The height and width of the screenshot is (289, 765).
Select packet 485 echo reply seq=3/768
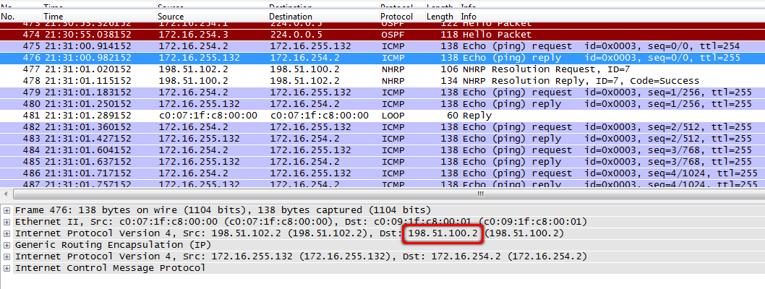382,161
